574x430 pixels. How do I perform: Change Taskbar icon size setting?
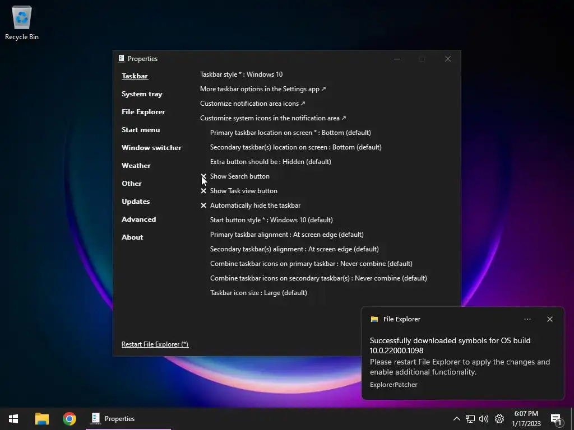pos(258,293)
